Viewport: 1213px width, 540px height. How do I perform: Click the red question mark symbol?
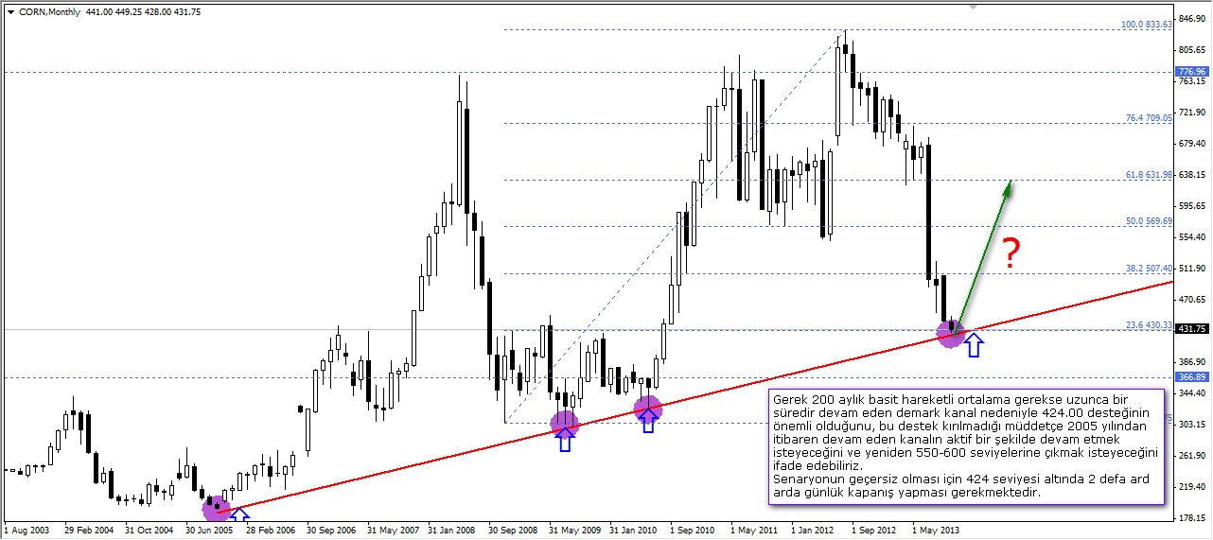coord(1011,253)
